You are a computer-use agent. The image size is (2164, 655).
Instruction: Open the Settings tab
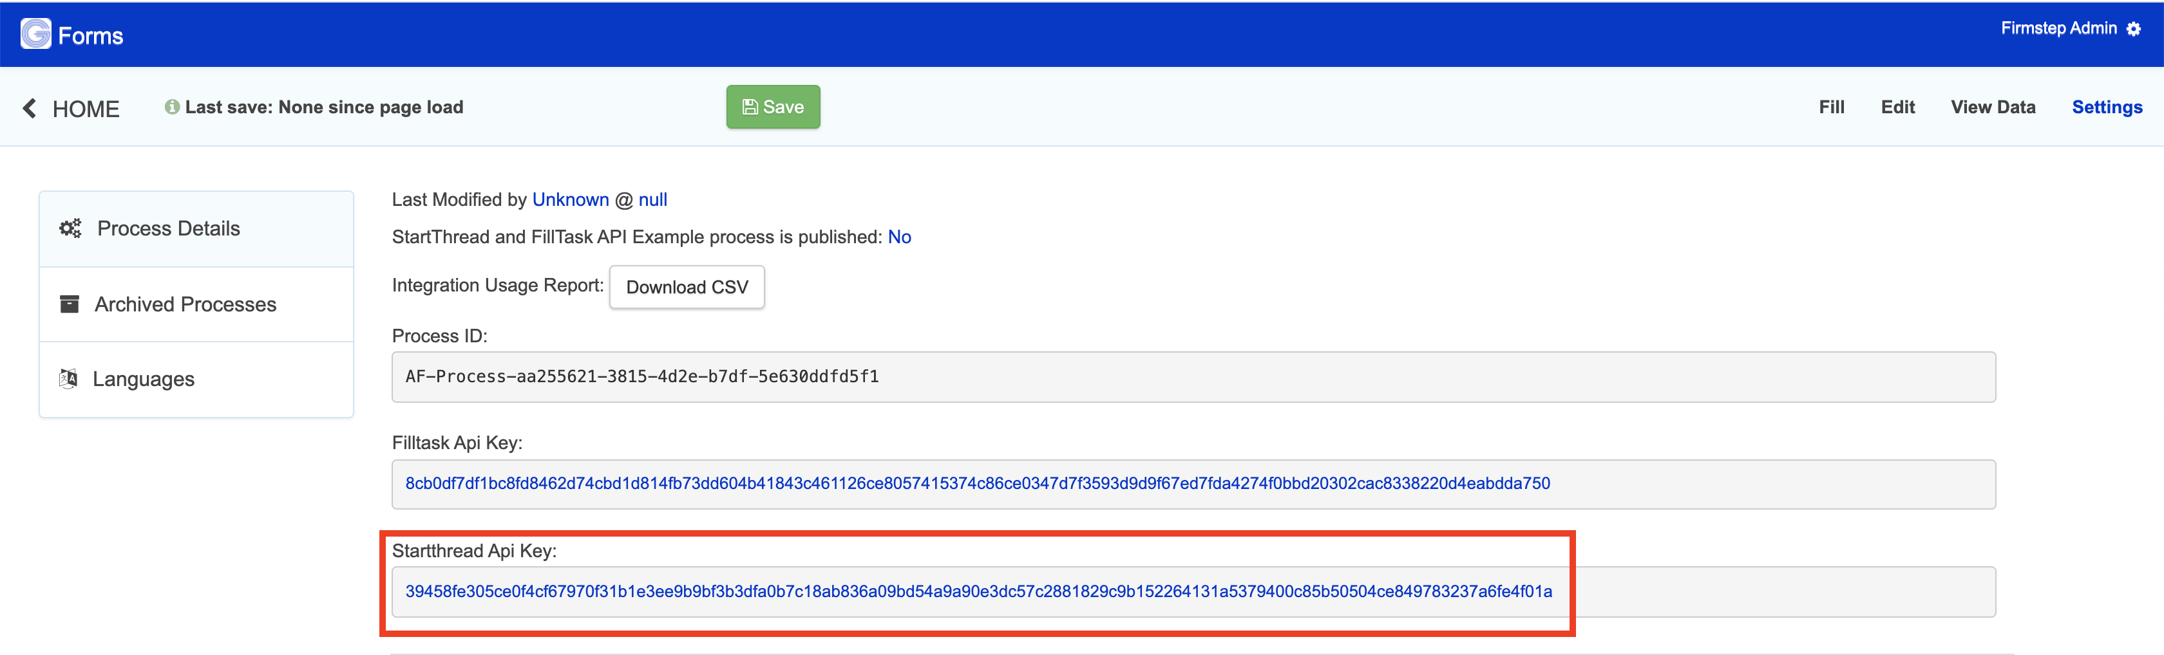[x=2107, y=107]
